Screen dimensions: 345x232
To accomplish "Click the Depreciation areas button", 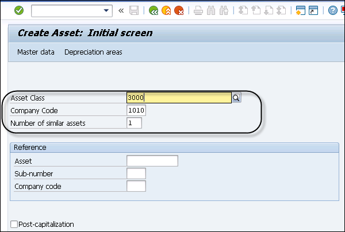I will pos(93,52).
